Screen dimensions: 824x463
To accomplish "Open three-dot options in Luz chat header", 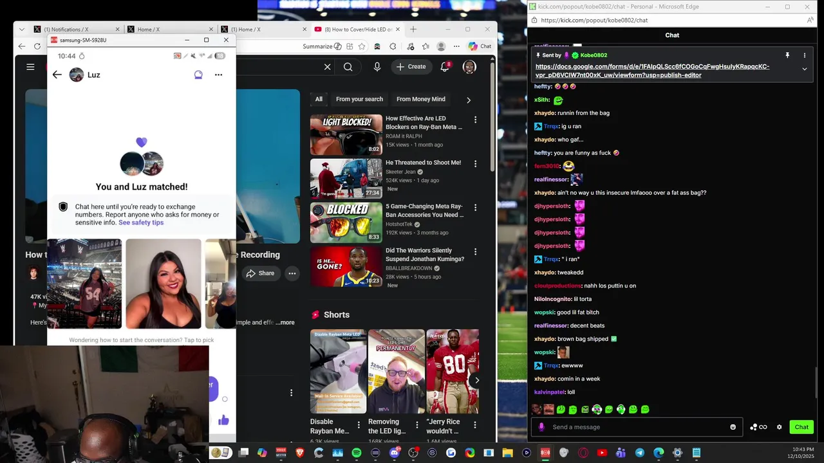I will [x=218, y=75].
